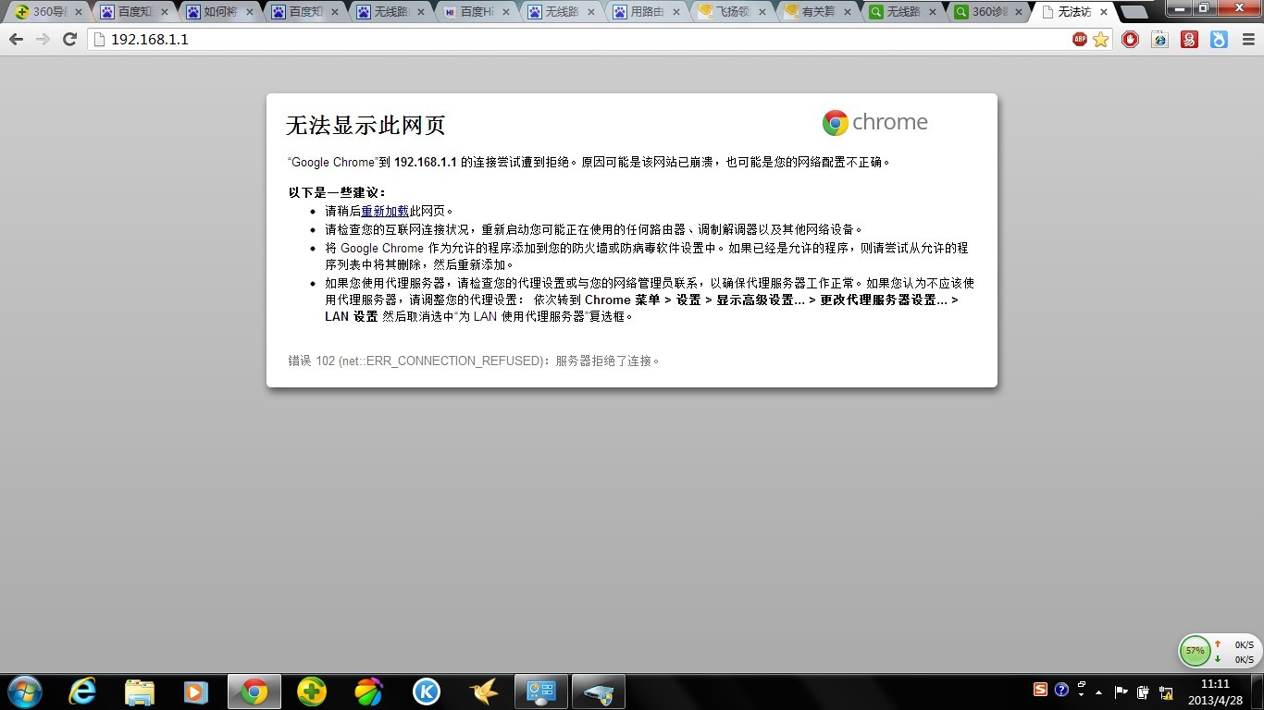1264x710 pixels.
Task: Click the 重新加载 link
Action: (x=385, y=212)
